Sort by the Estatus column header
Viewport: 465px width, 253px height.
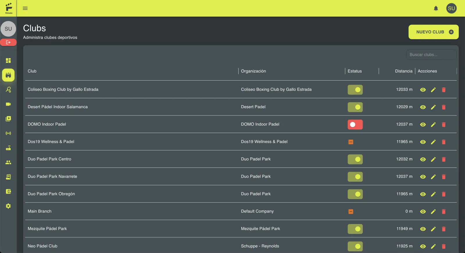pyautogui.click(x=355, y=71)
